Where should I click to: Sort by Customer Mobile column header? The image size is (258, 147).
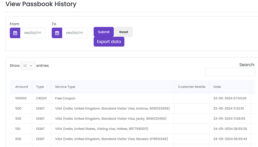point(192,87)
